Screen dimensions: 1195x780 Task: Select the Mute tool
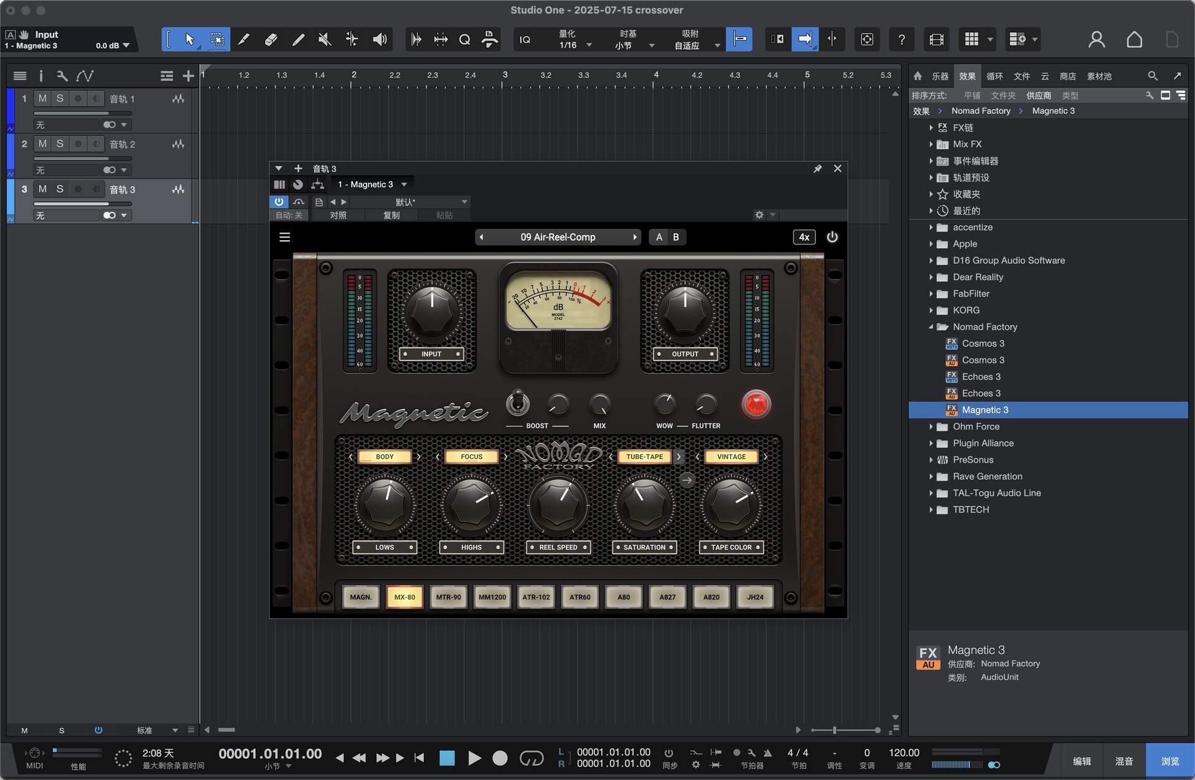[x=324, y=40]
